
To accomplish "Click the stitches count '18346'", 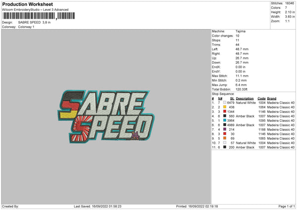I will coord(290,3).
